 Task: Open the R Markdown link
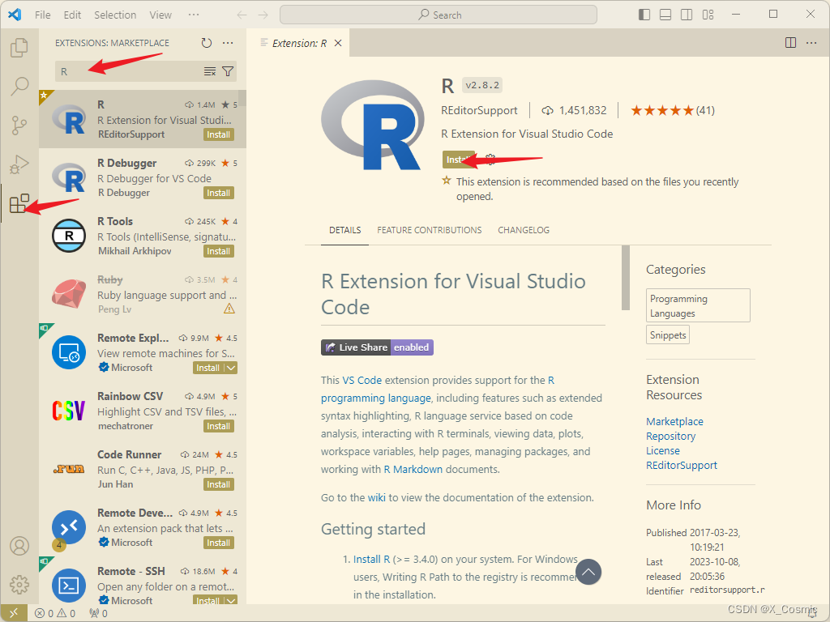coord(413,469)
